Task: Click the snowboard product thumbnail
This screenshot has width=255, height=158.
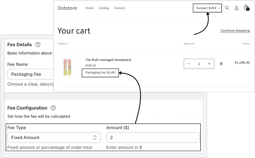Action: [67, 67]
